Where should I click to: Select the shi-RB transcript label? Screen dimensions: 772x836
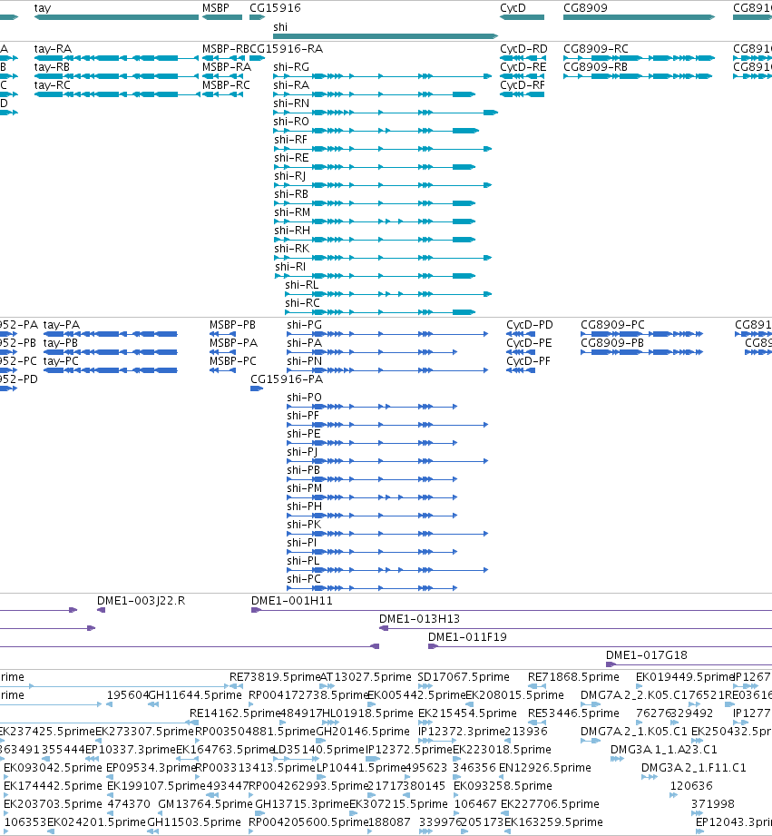point(291,194)
